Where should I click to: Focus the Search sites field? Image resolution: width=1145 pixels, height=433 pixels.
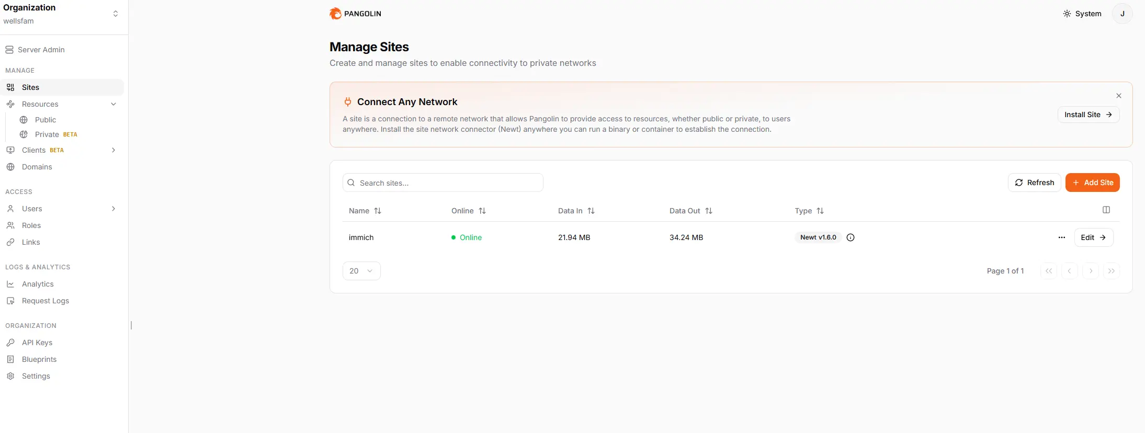click(443, 183)
